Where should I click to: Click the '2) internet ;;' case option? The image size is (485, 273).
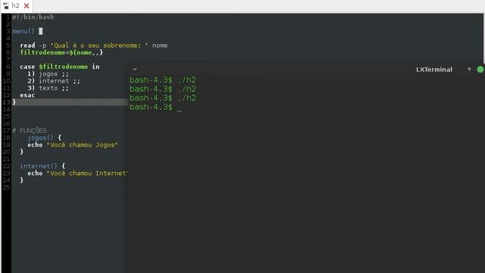tap(54, 81)
